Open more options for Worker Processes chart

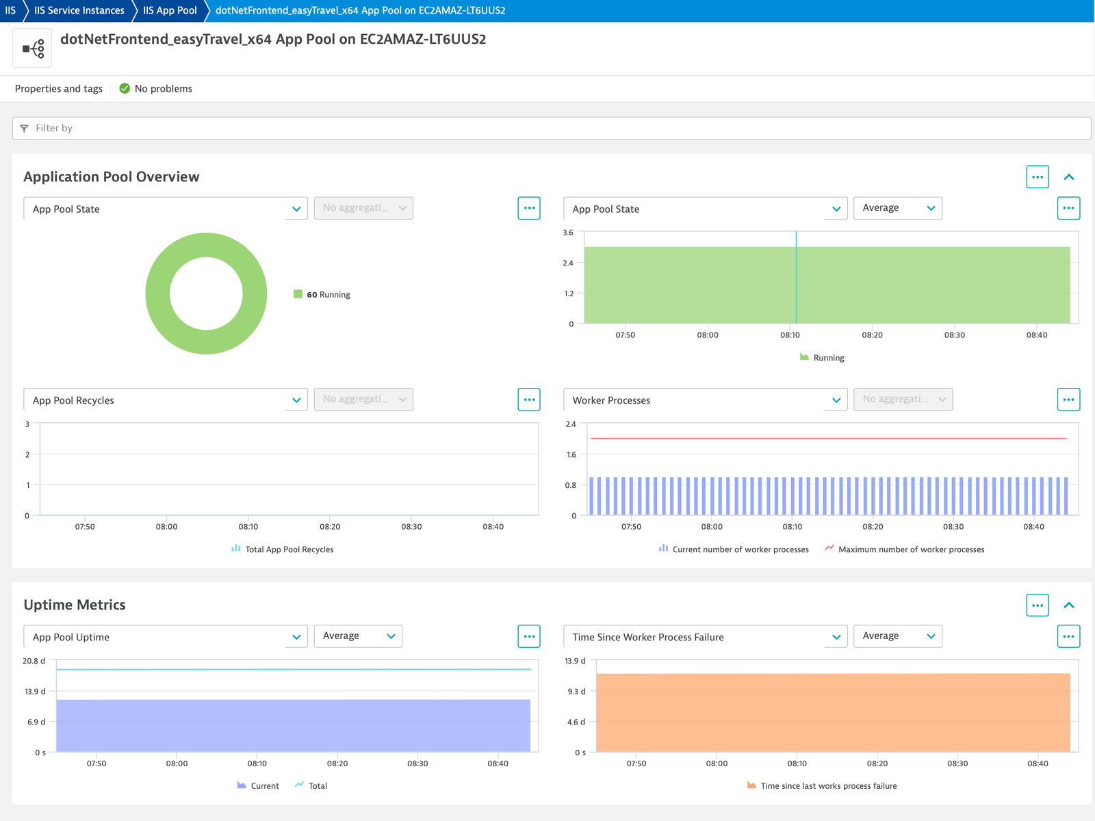1068,400
